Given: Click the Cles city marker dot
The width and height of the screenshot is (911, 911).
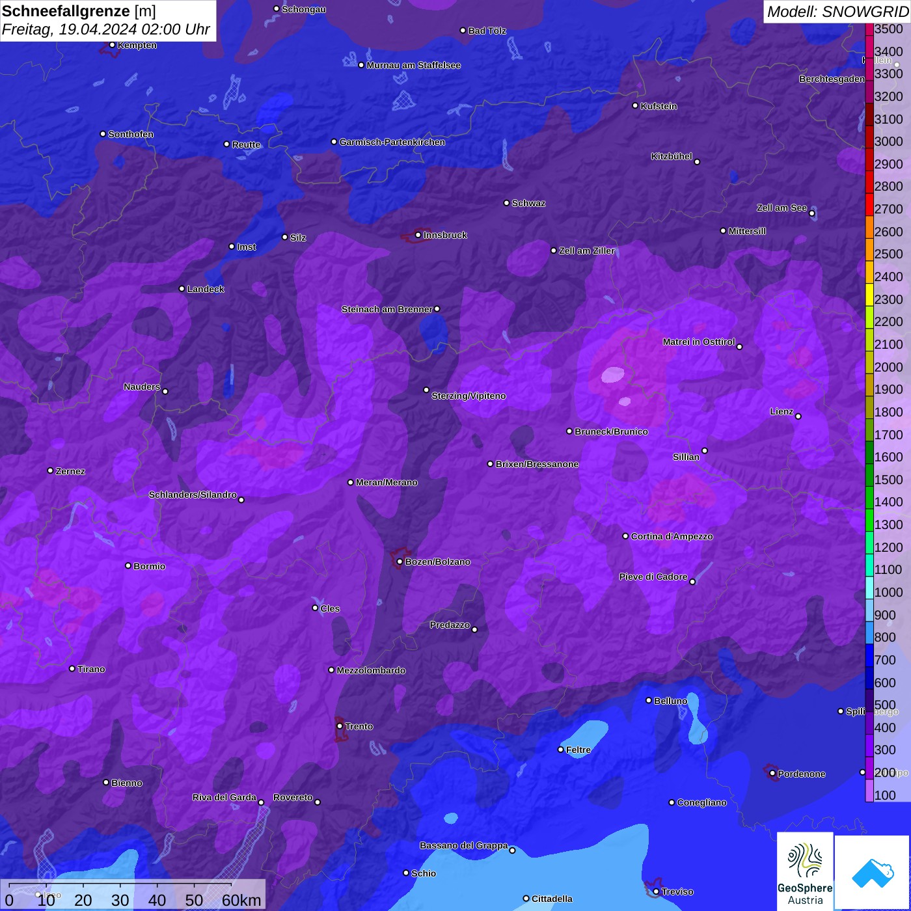Looking at the screenshot, I should (x=315, y=608).
